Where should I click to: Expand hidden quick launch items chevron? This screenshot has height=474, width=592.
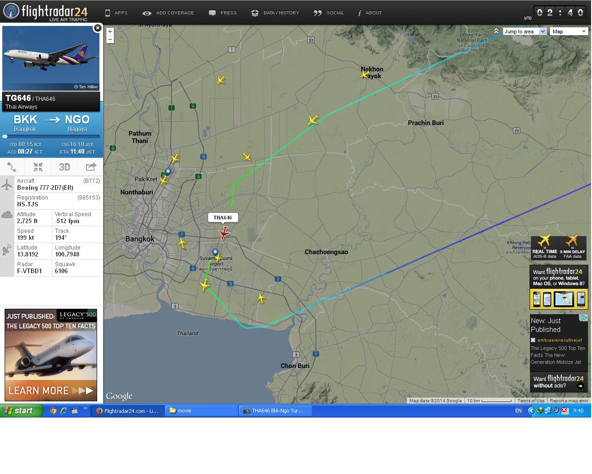coord(86,409)
